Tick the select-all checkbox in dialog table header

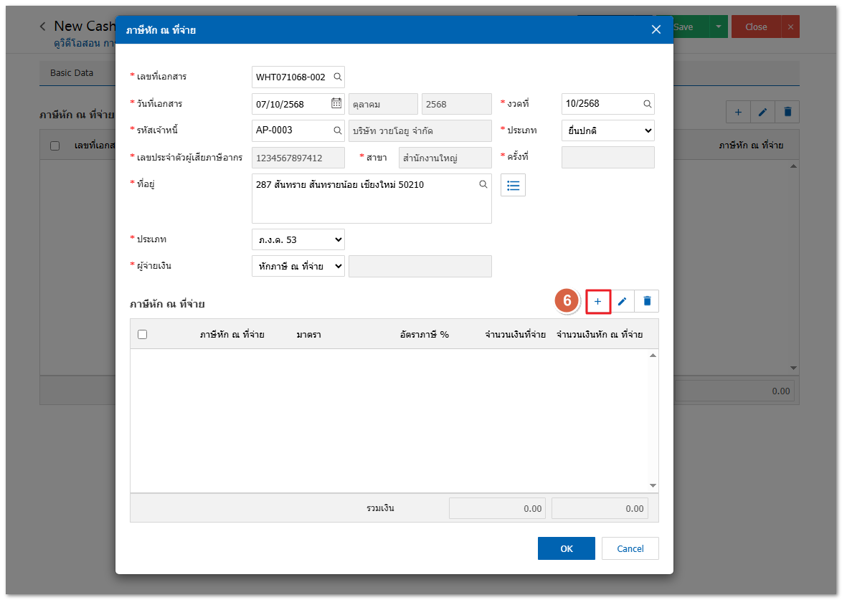(142, 334)
